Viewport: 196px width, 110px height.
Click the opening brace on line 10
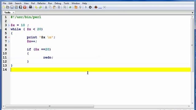coord(28,53)
